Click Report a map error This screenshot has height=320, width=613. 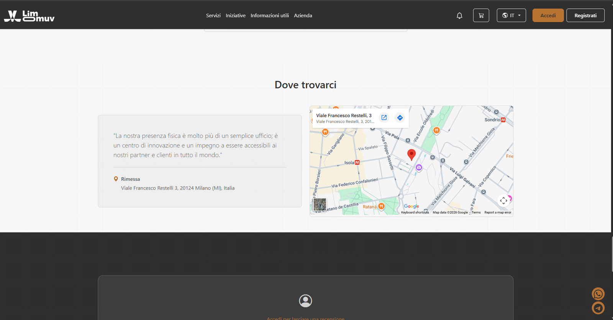(498, 213)
